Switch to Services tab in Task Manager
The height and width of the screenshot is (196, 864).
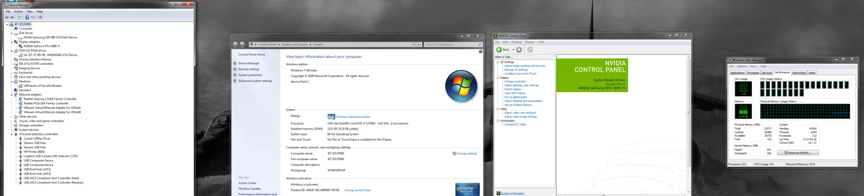(767, 73)
